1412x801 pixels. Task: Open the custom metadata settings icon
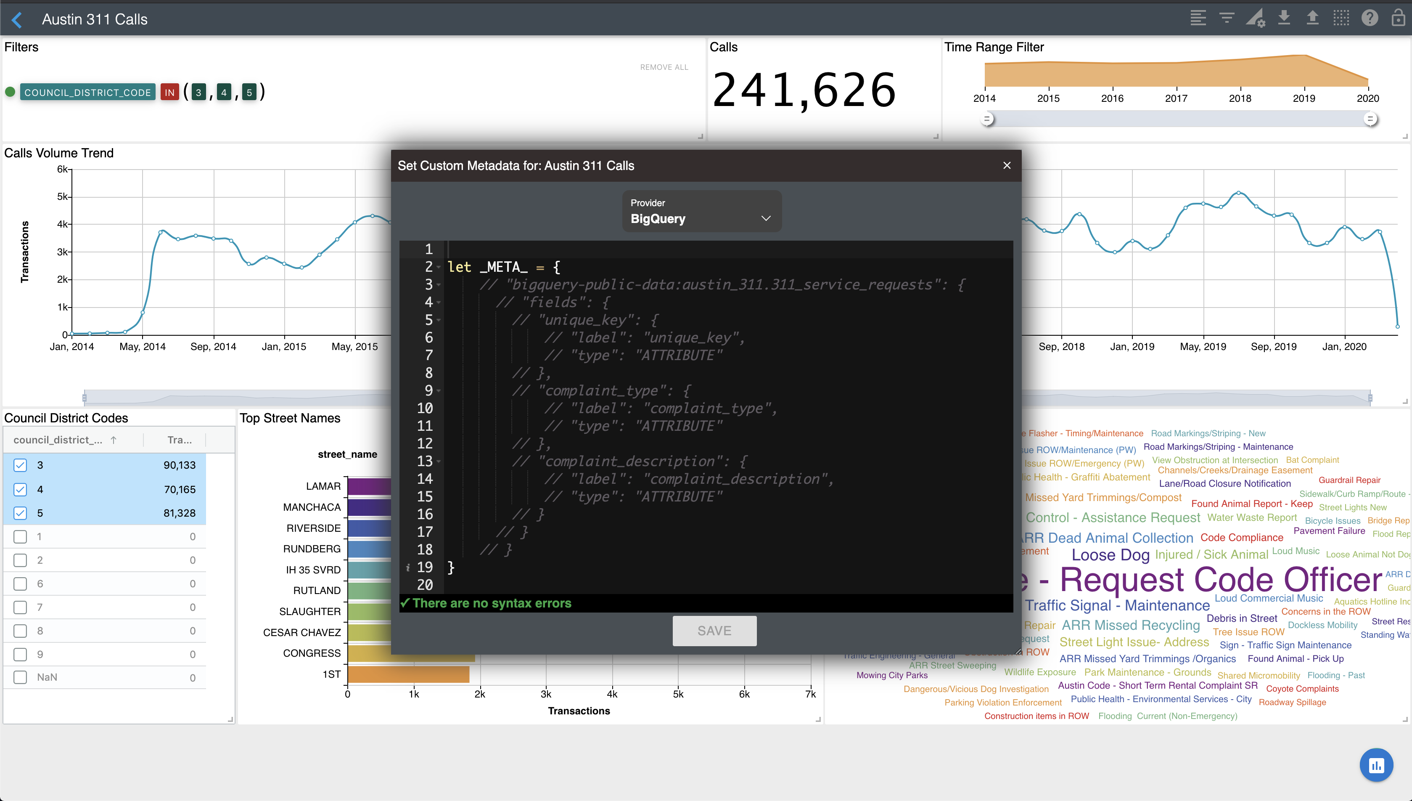[x=1256, y=18]
